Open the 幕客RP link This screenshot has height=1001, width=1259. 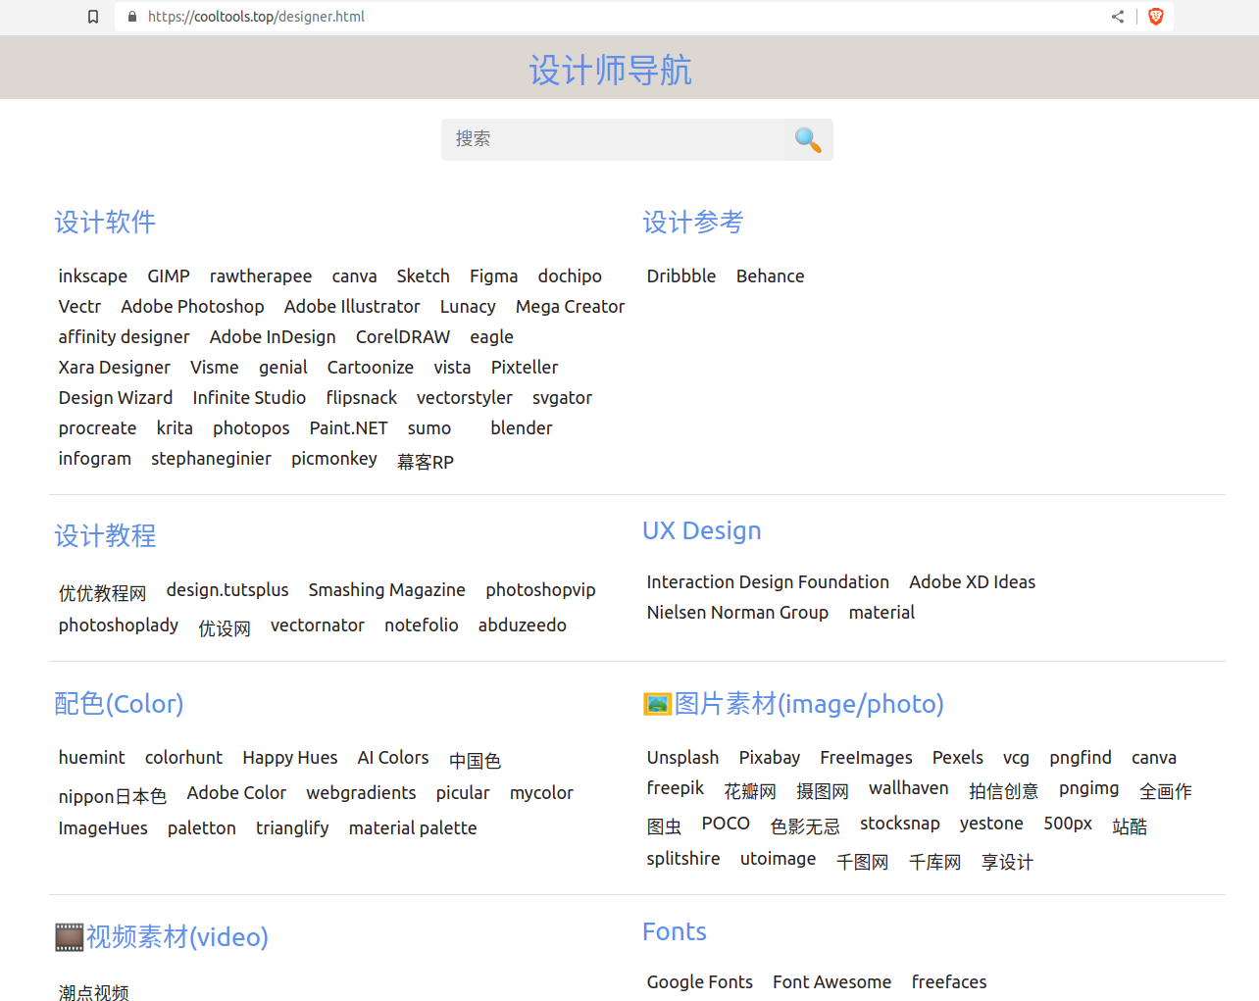point(426,462)
